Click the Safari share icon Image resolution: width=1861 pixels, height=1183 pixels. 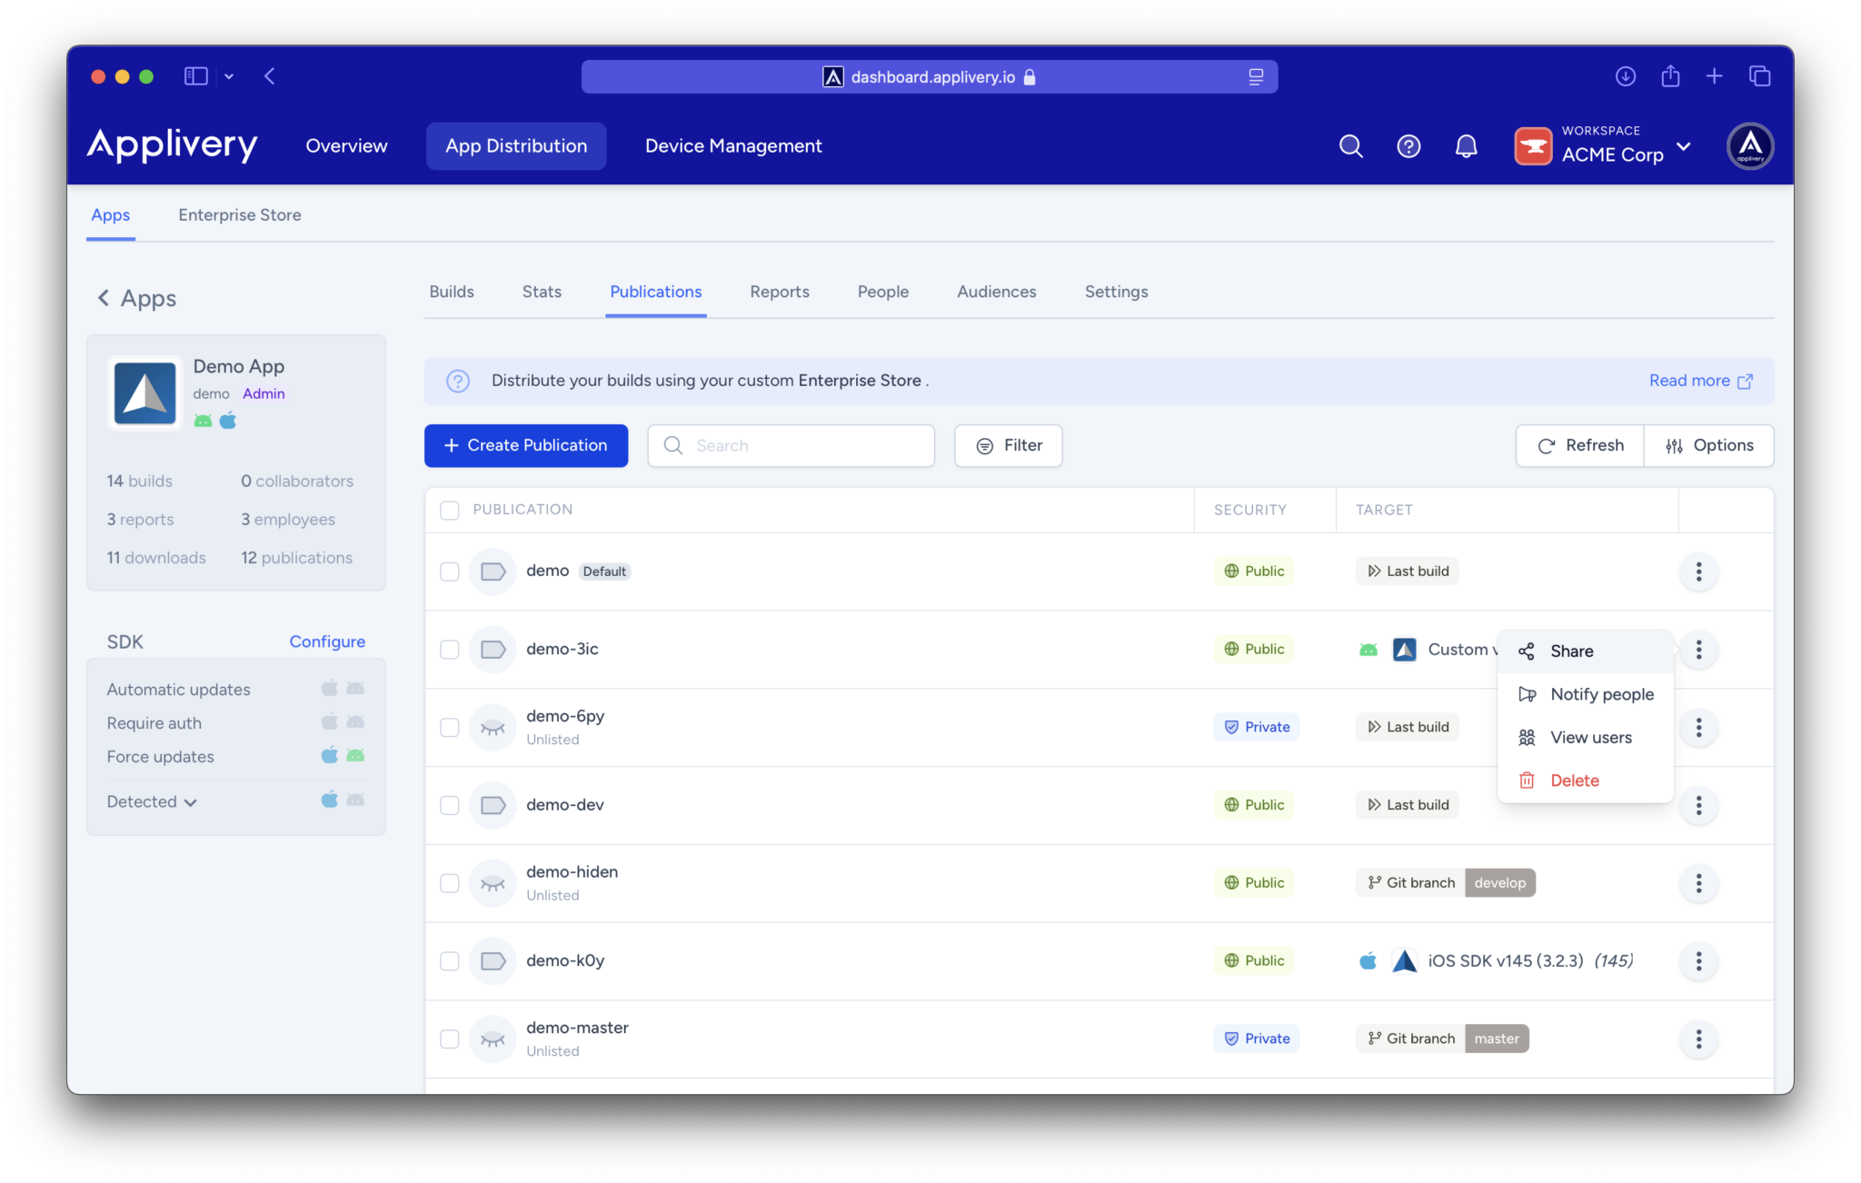coord(1670,76)
